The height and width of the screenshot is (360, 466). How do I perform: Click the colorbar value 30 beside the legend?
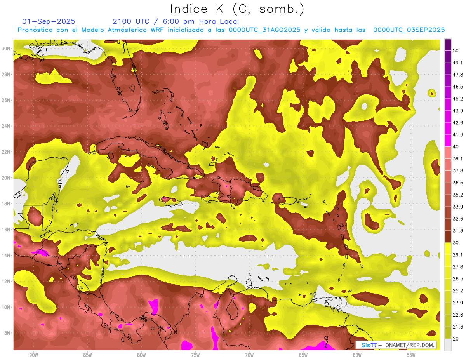[456, 243]
